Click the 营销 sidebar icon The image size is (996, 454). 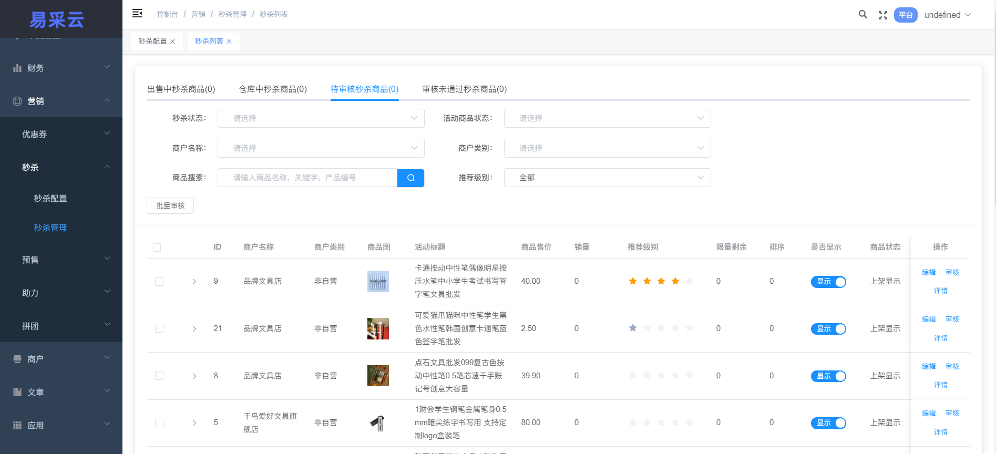(x=17, y=101)
